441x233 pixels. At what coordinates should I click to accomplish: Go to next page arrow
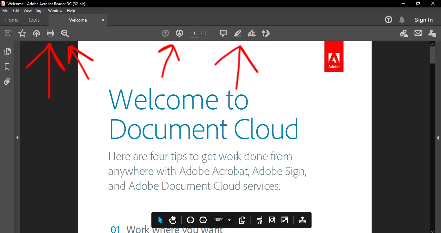(179, 33)
